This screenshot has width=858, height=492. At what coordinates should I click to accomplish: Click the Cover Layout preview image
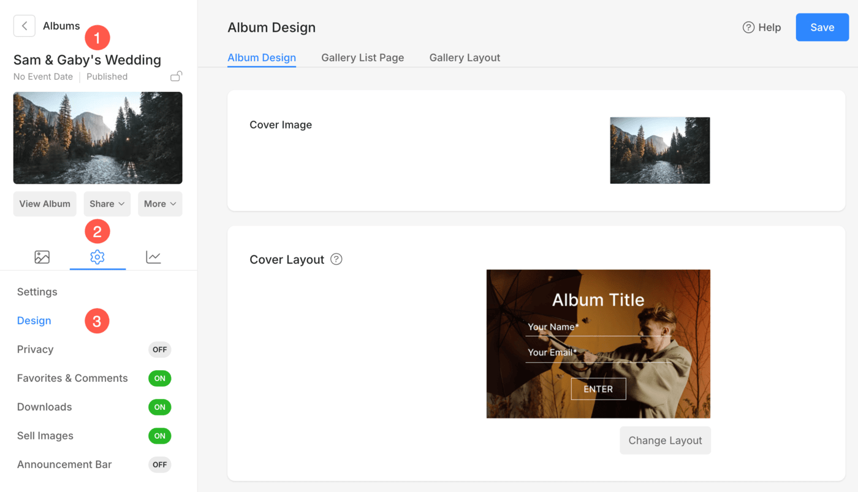click(598, 344)
